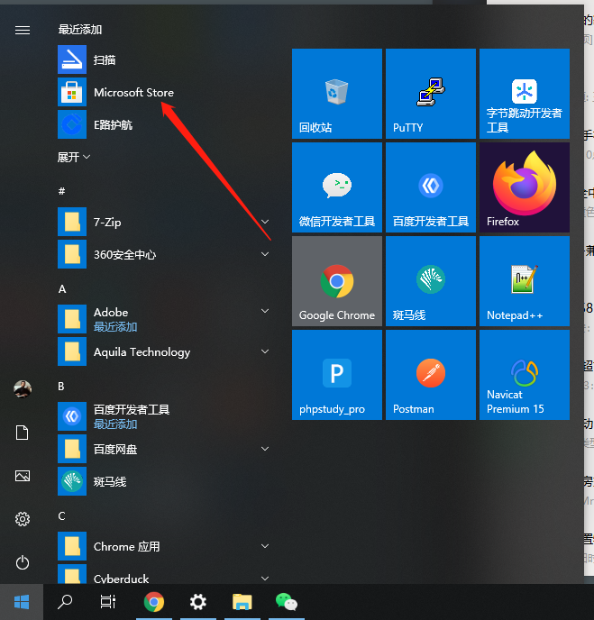Click the letter C section header
Viewport: 594px width, 620px height.
[61, 516]
